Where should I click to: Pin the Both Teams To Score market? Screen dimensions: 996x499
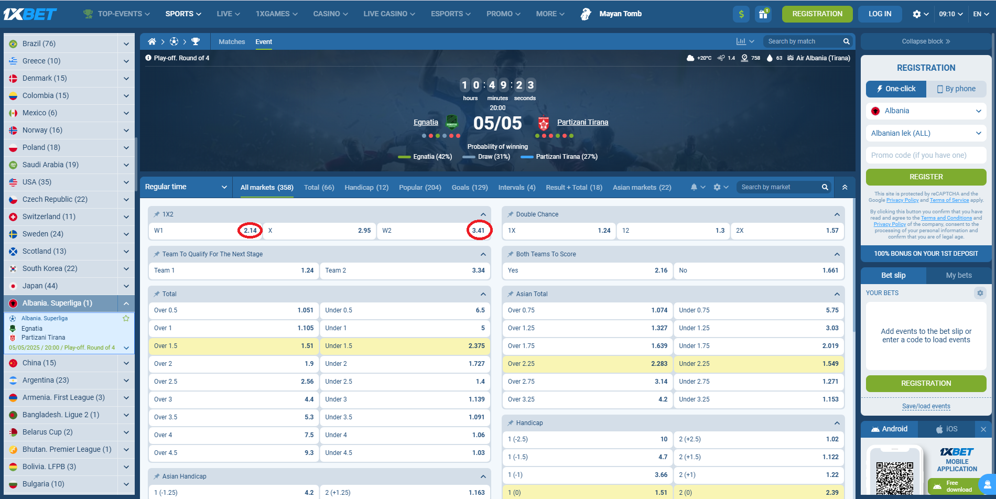(511, 254)
